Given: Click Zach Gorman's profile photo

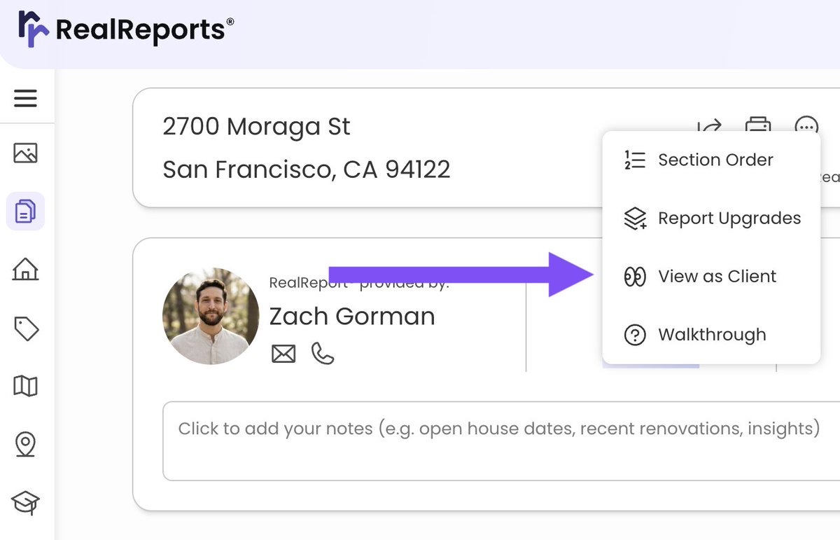Looking at the screenshot, I should tap(211, 317).
